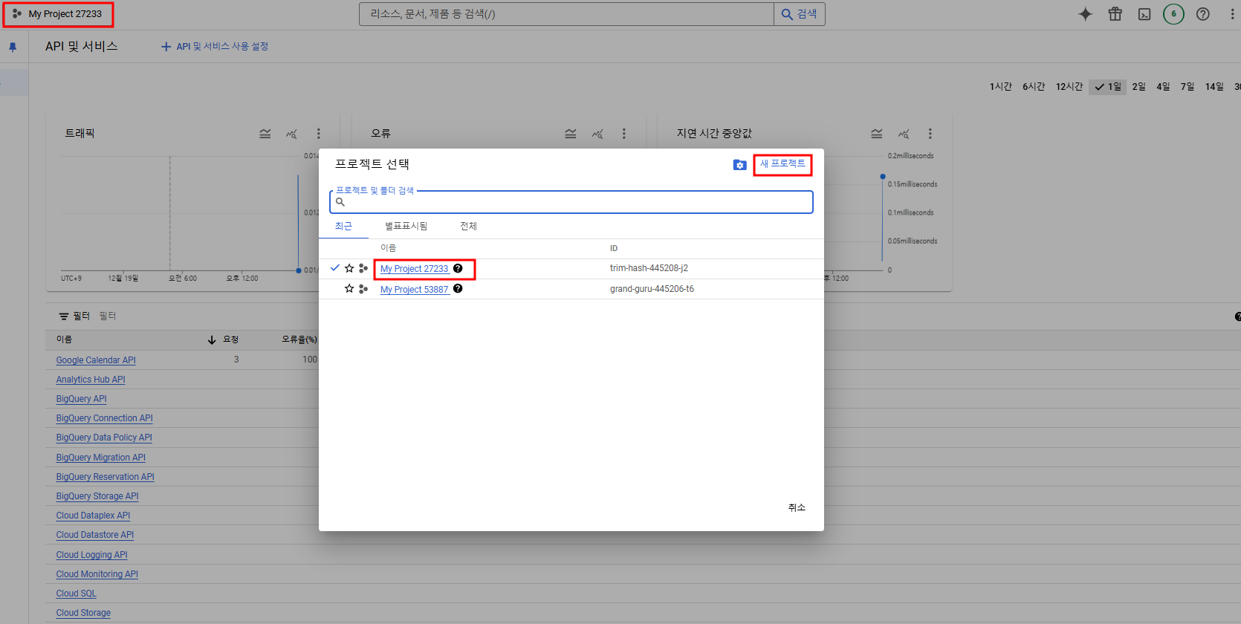Select the 12시간 time range
This screenshot has height=624, width=1241.
[x=1069, y=87]
